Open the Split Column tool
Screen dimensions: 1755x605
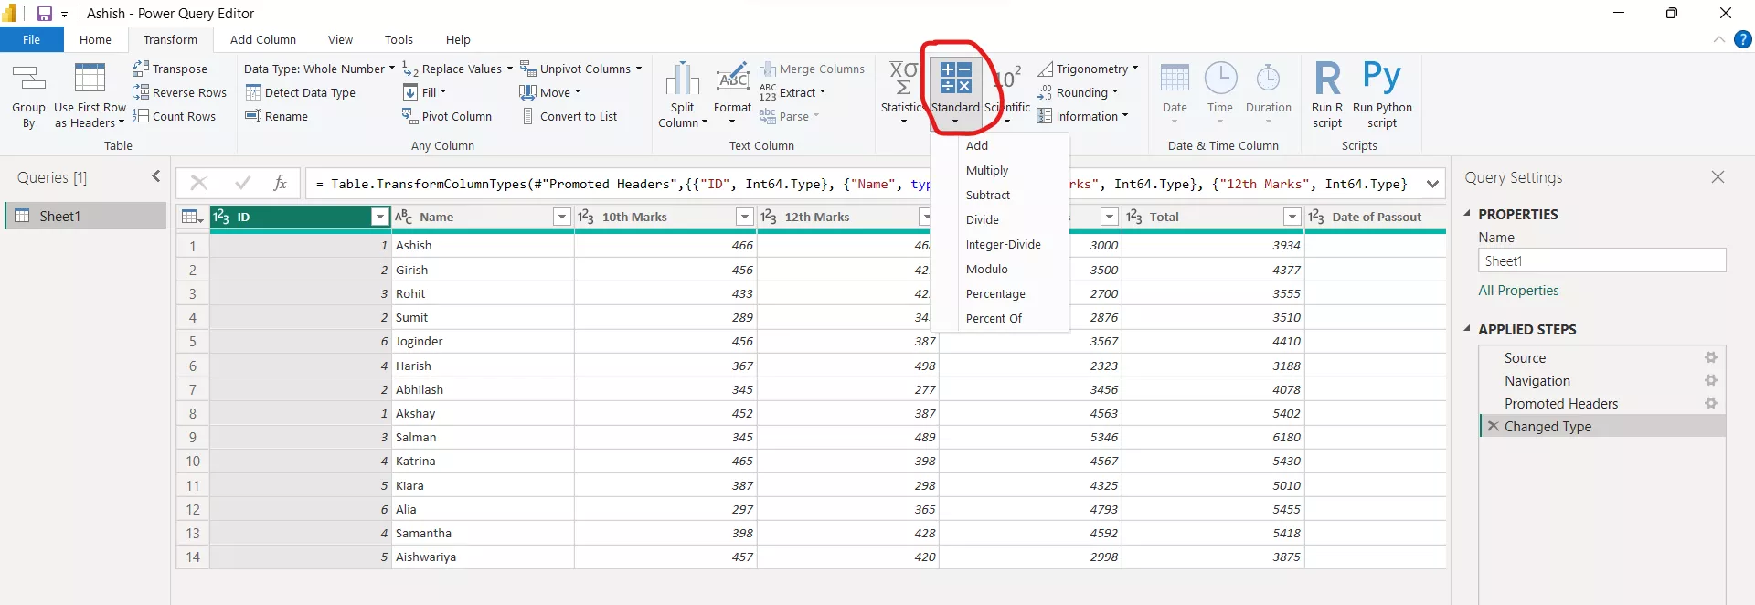tap(683, 95)
